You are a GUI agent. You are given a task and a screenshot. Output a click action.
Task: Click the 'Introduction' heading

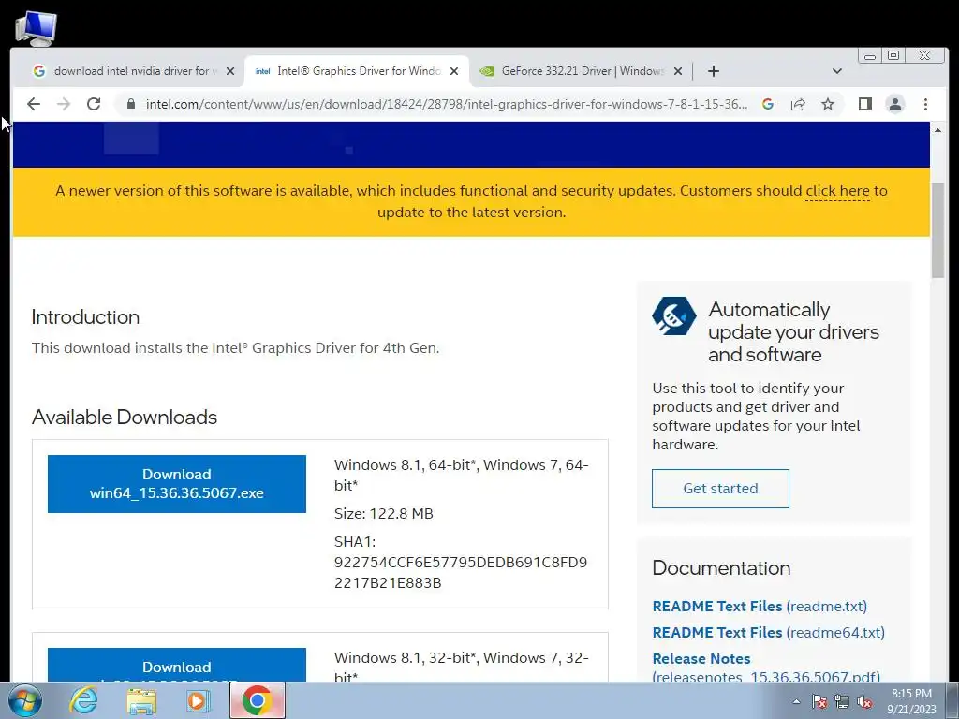(x=85, y=316)
